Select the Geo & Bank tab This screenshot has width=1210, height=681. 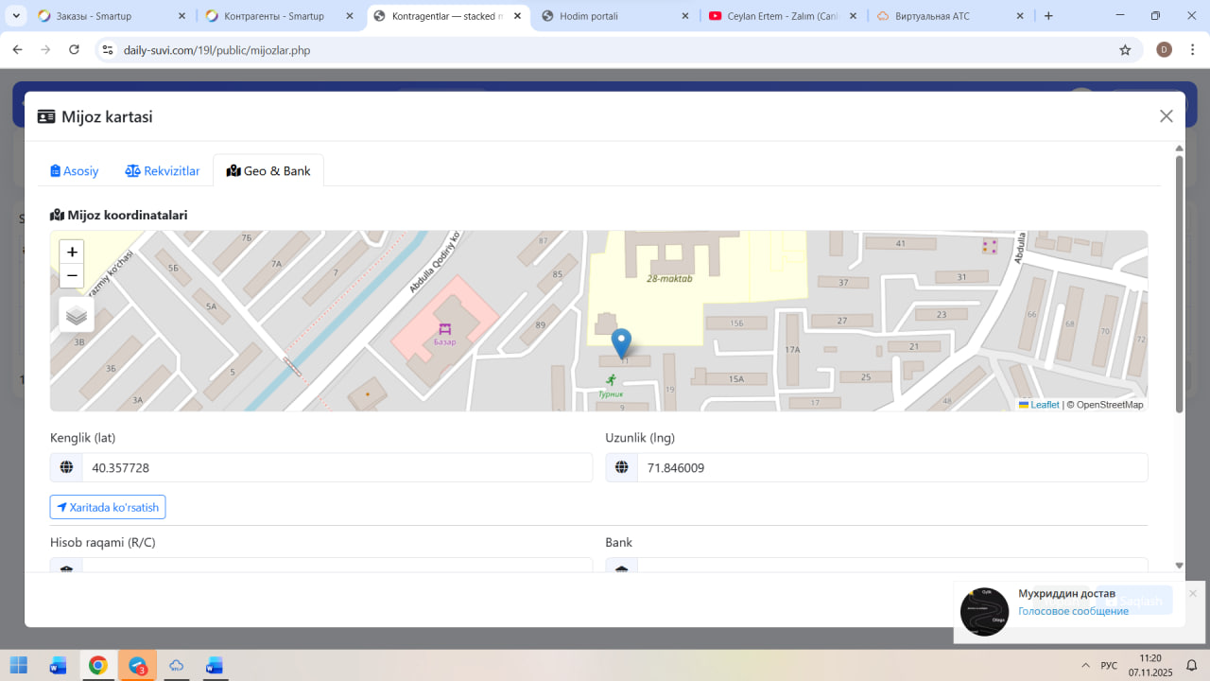click(x=268, y=171)
